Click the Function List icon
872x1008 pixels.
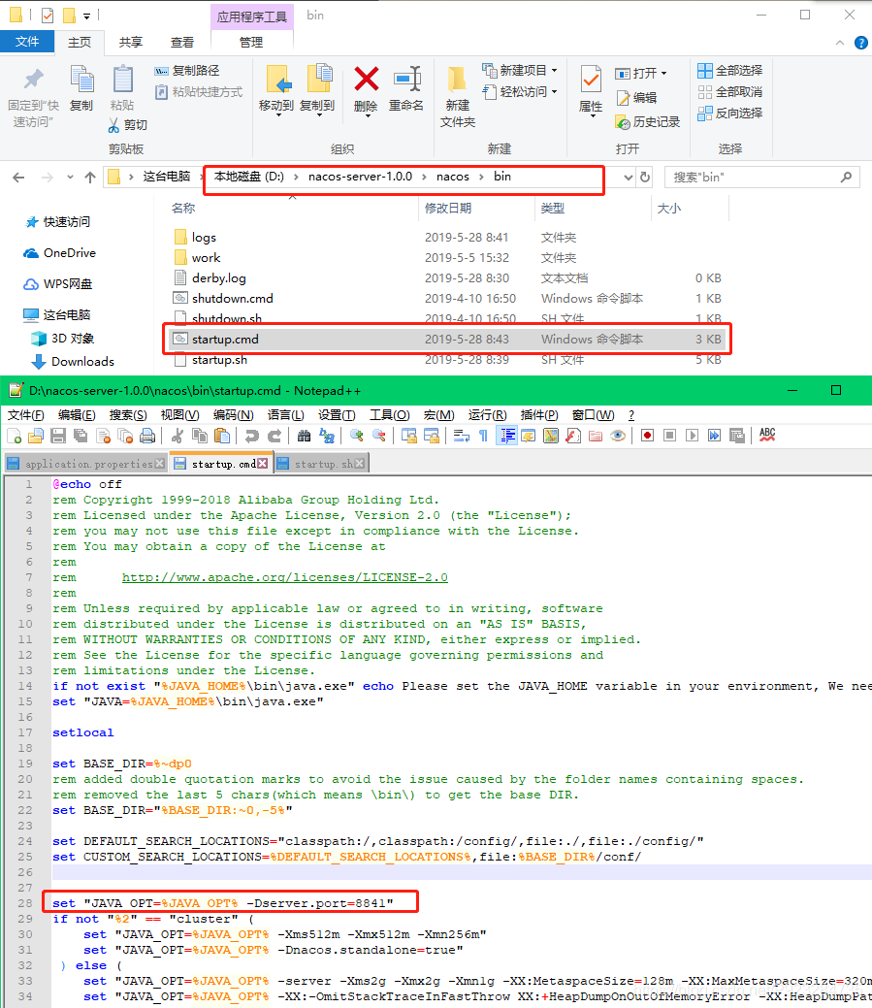click(573, 436)
